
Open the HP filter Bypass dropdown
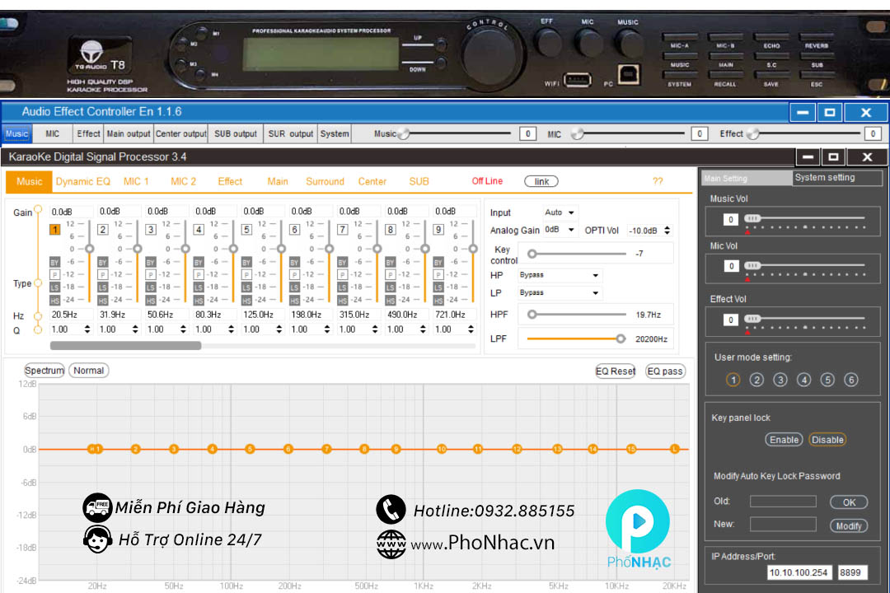[559, 274]
